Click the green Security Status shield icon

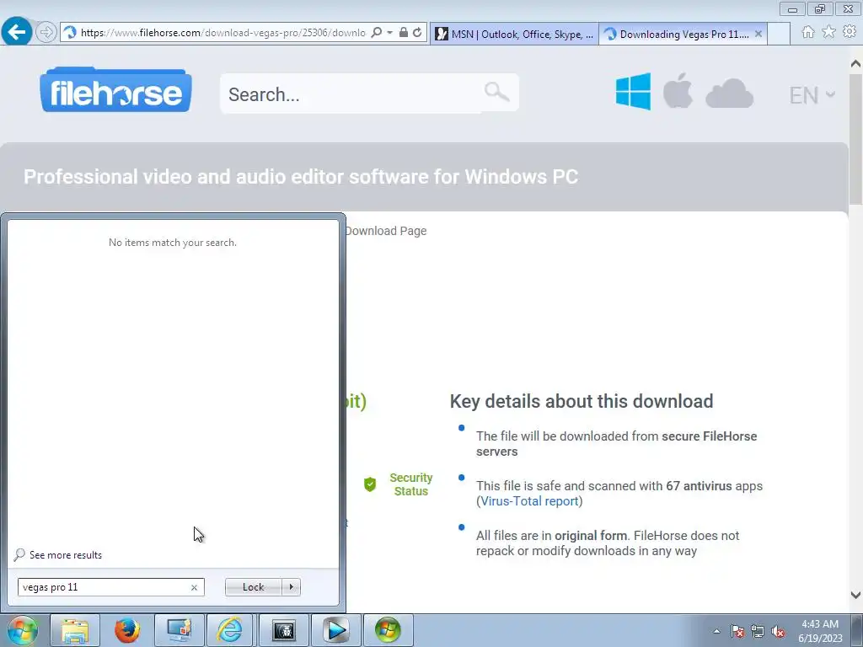click(370, 484)
